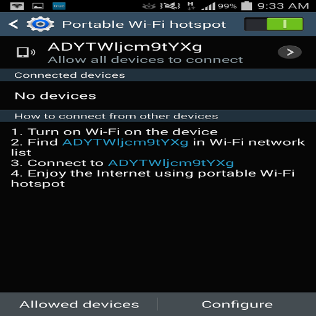Open the Configure option
The width and height of the screenshot is (316, 316).
(x=237, y=304)
